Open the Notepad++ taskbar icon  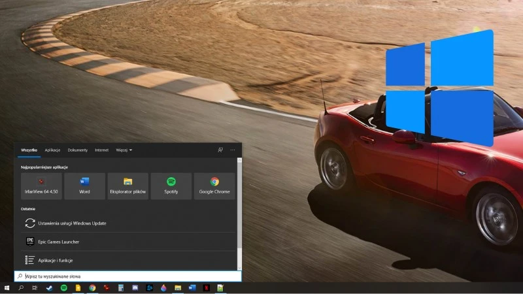tap(220, 287)
